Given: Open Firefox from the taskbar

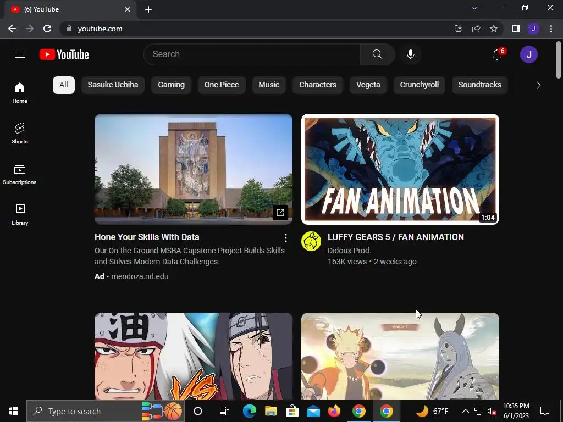Looking at the screenshot, I should coord(334,411).
